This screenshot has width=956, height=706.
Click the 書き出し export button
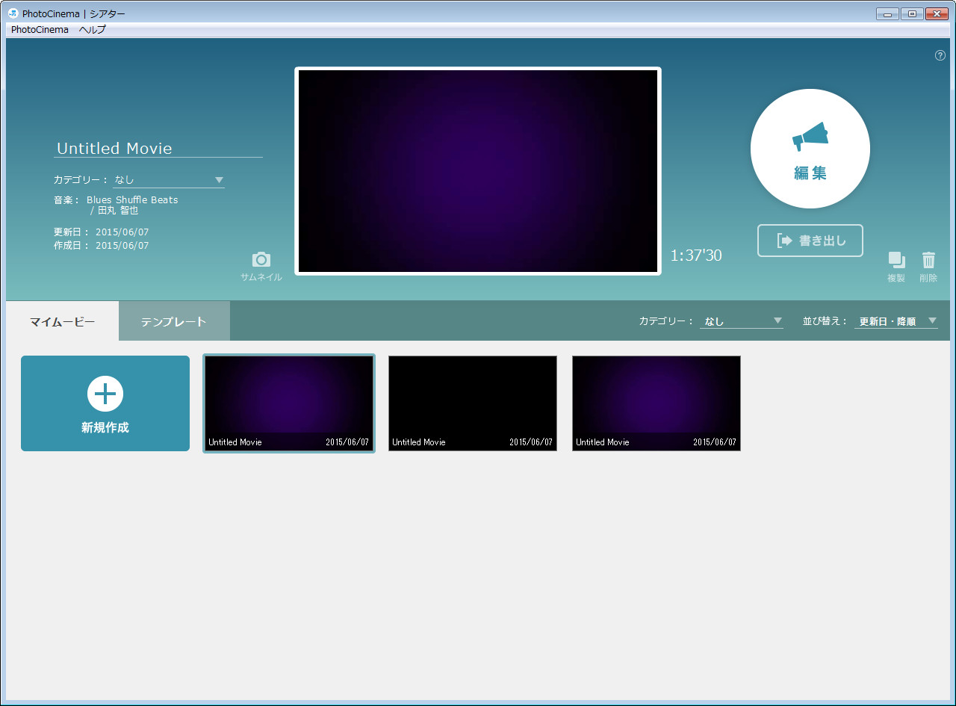click(x=810, y=241)
